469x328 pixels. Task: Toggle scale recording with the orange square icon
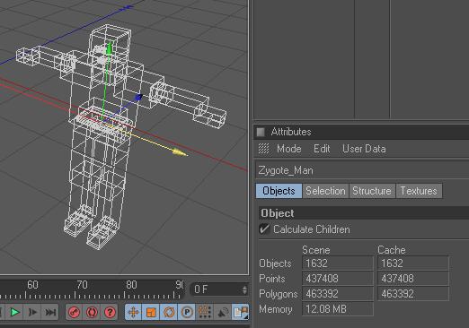pyautogui.click(x=151, y=312)
